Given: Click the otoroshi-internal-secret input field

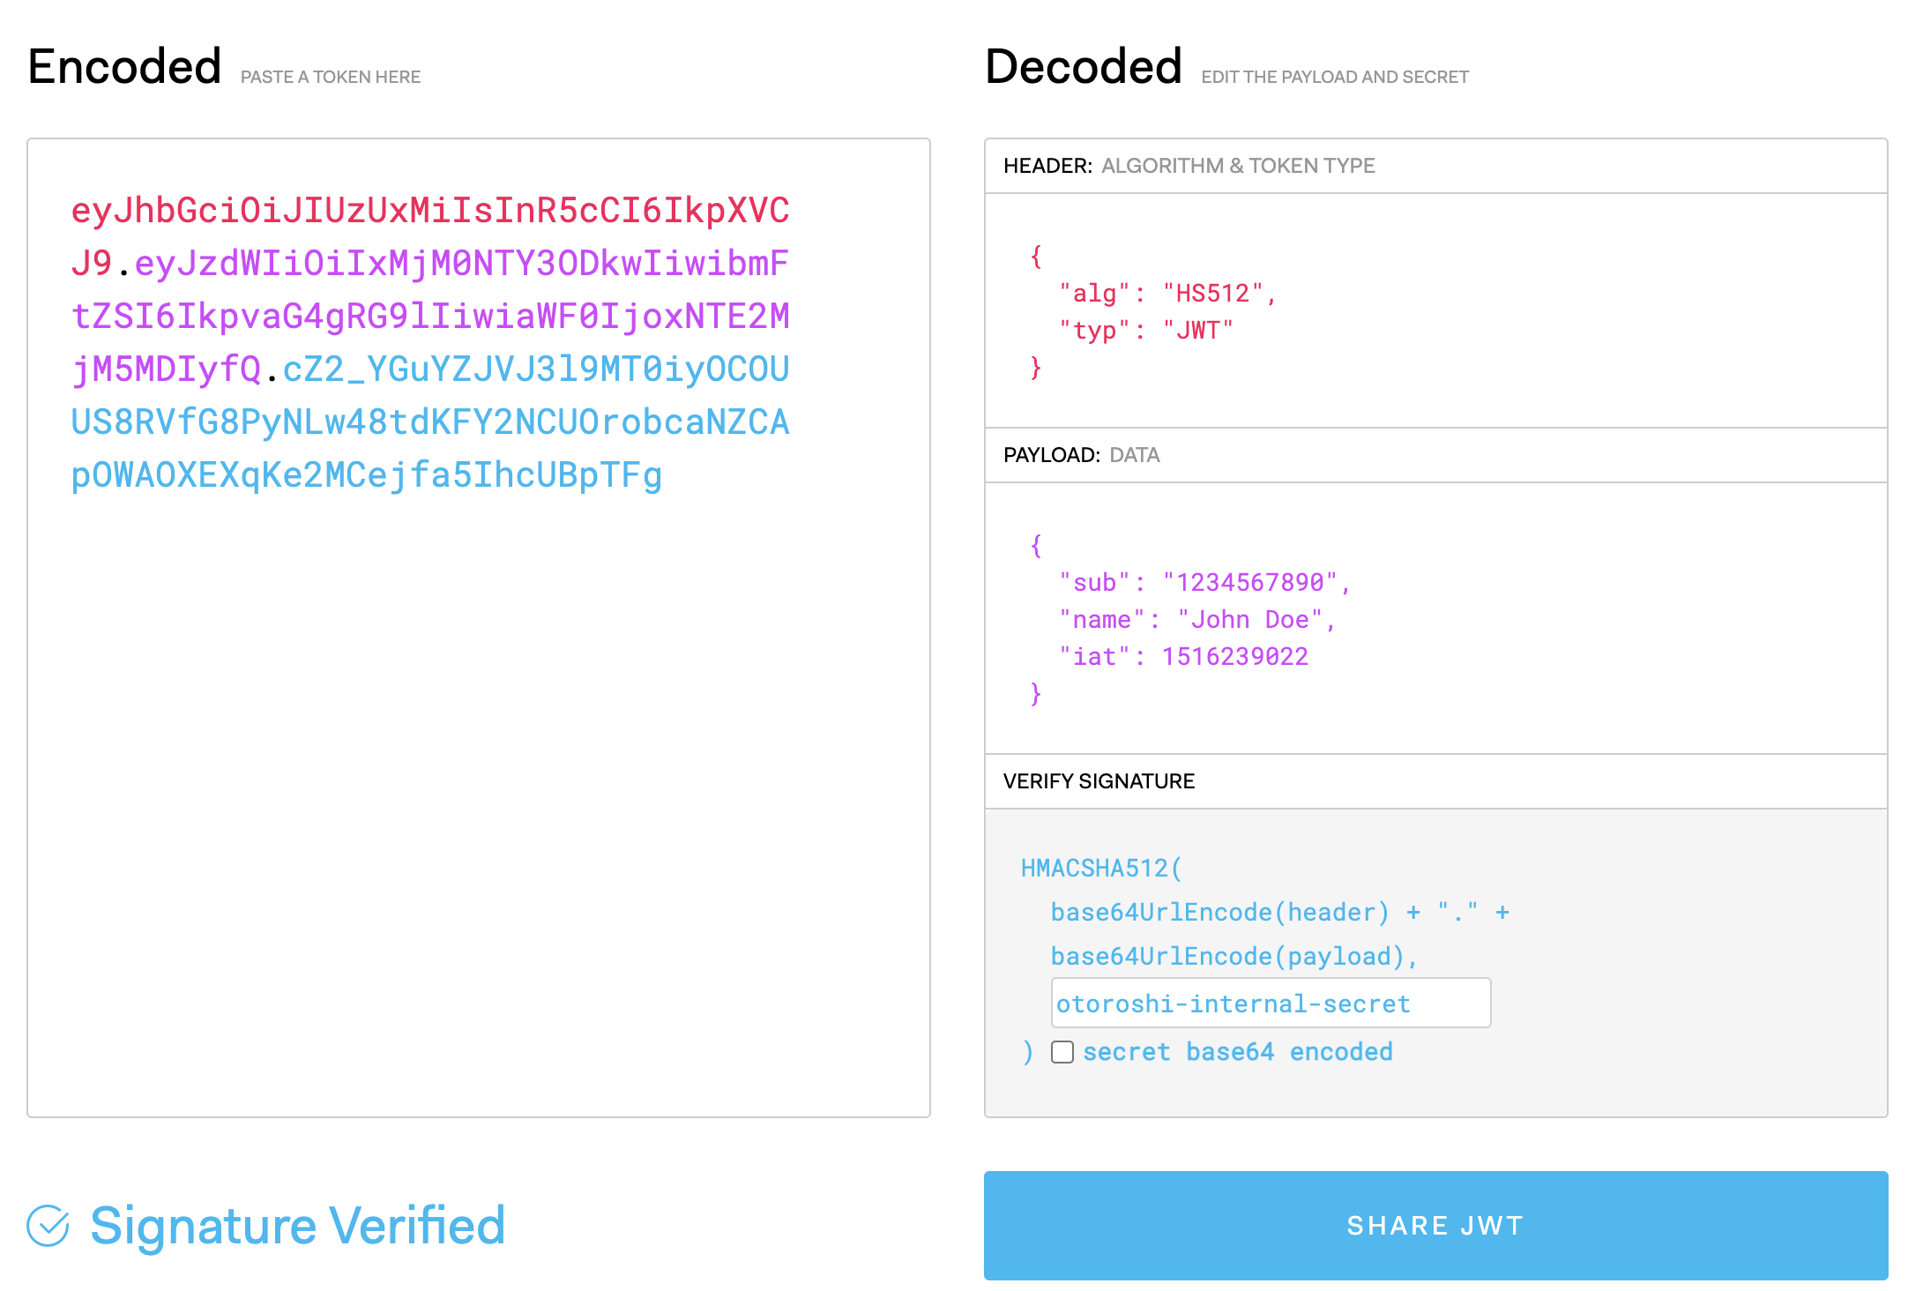Looking at the screenshot, I should point(1270,1004).
